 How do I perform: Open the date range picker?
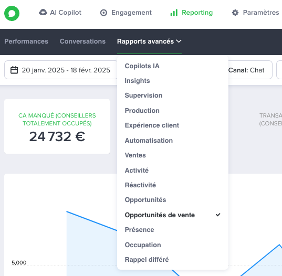(x=61, y=70)
